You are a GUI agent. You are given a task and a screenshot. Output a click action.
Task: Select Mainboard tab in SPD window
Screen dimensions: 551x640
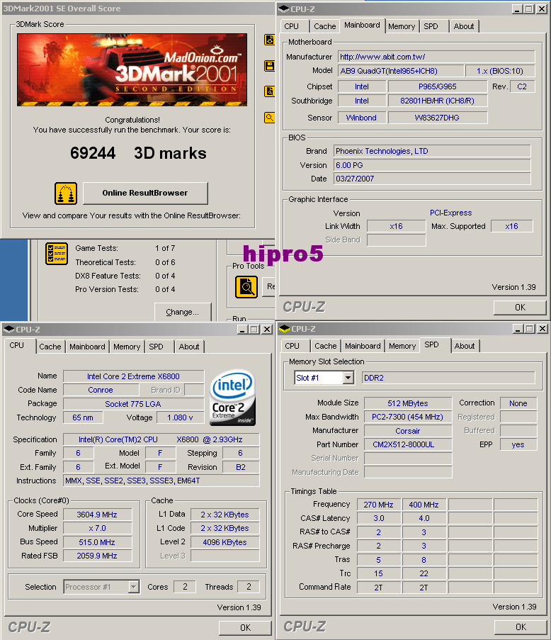click(x=363, y=346)
